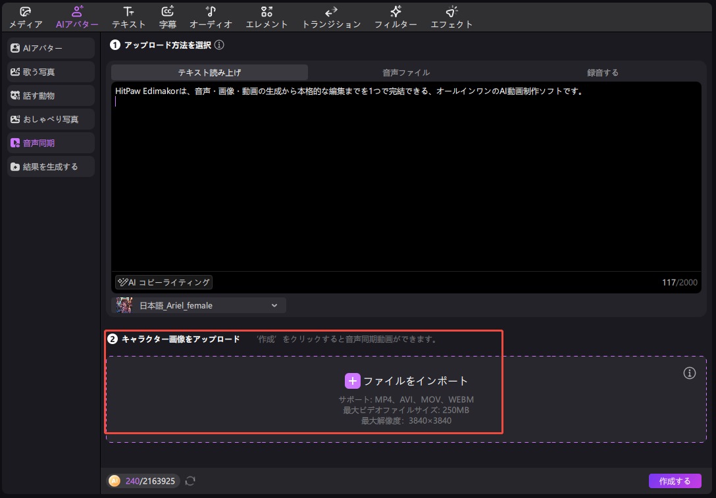Refresh the credit balance

click(x=190, y=481)
